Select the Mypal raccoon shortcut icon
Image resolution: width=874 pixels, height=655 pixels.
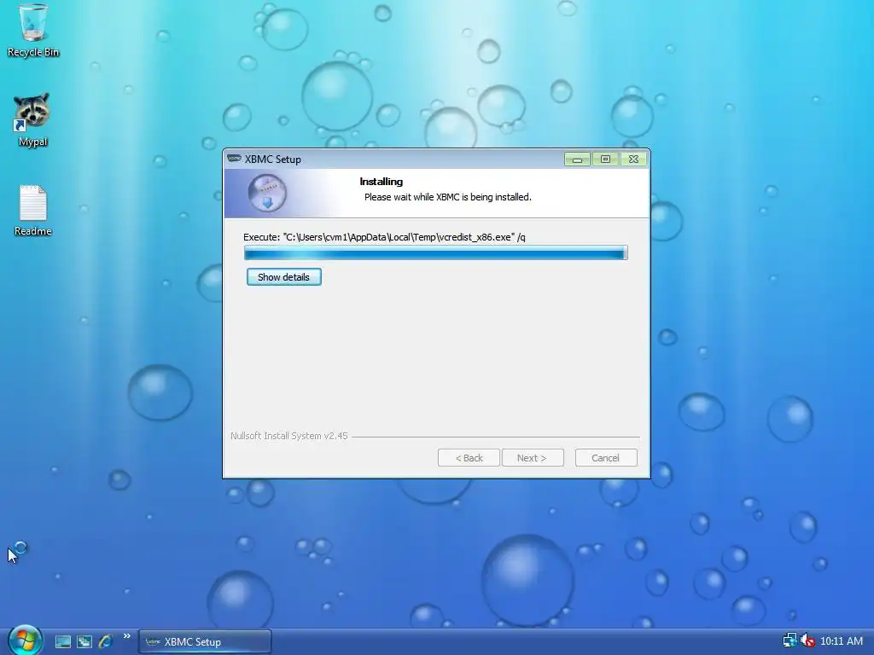[32, 119]
